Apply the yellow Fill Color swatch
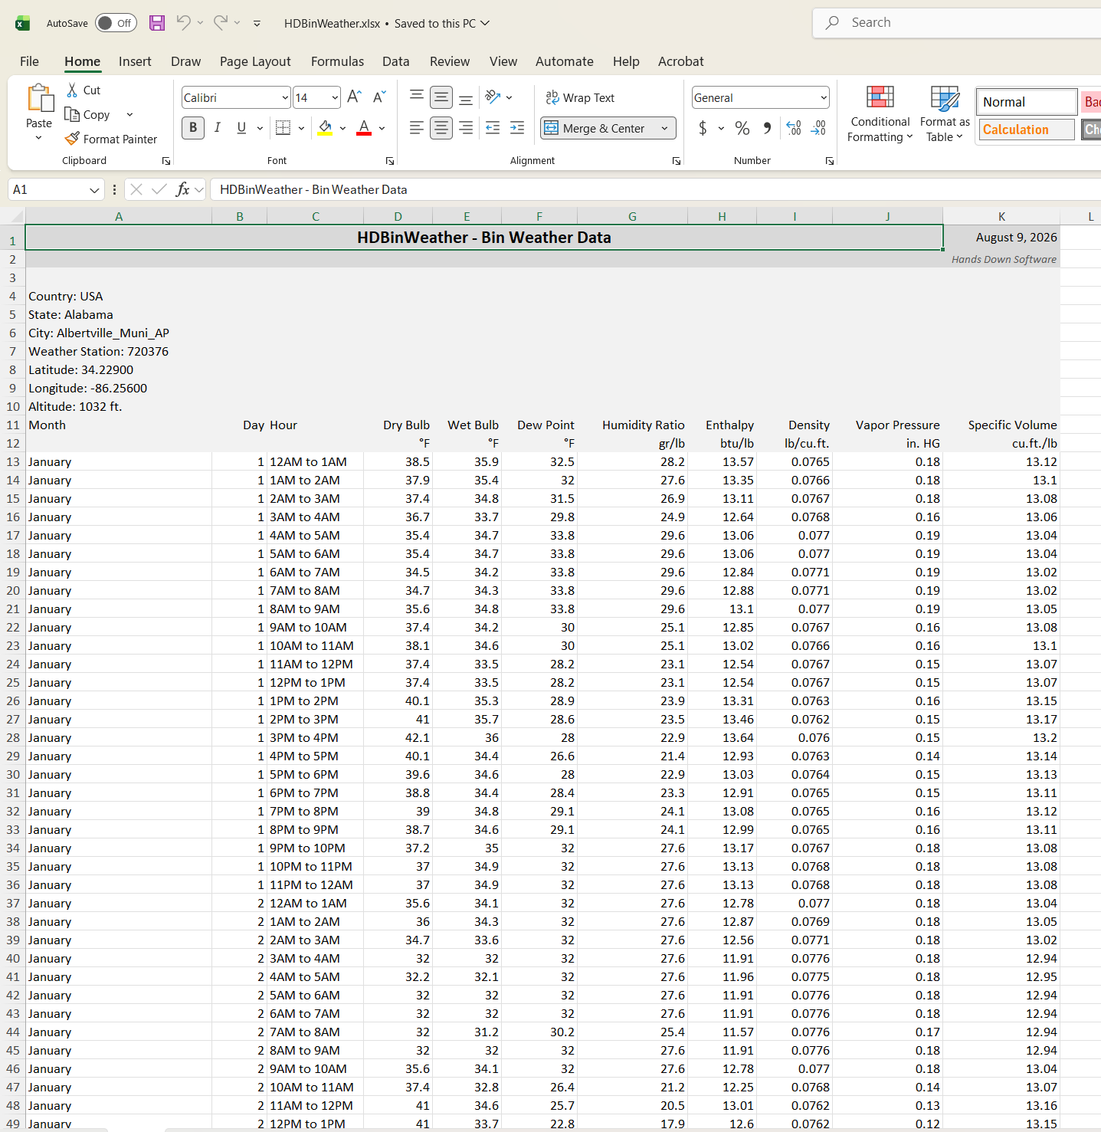Screen dimensions: 1101x1132 [x=325, y=128]
